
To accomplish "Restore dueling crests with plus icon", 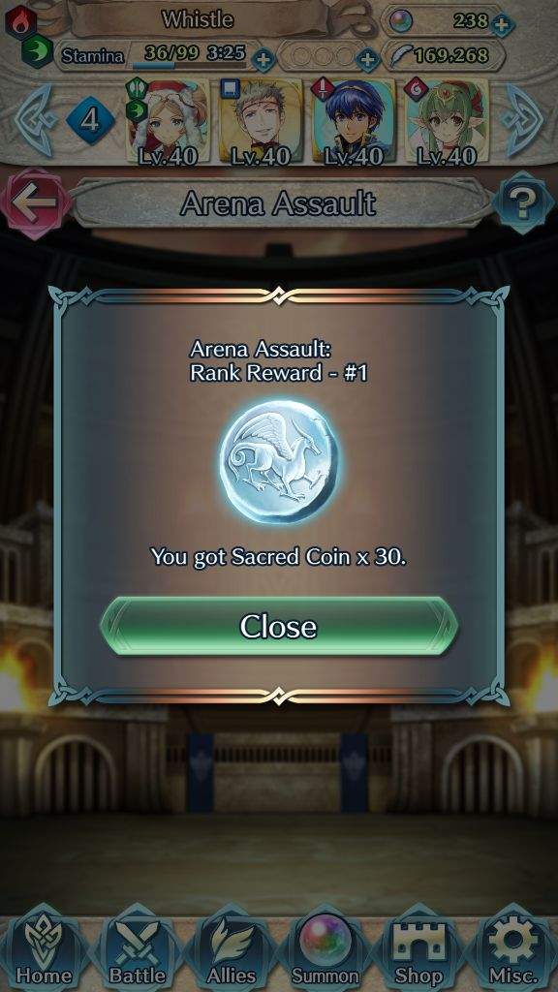I will click(367, 60).
